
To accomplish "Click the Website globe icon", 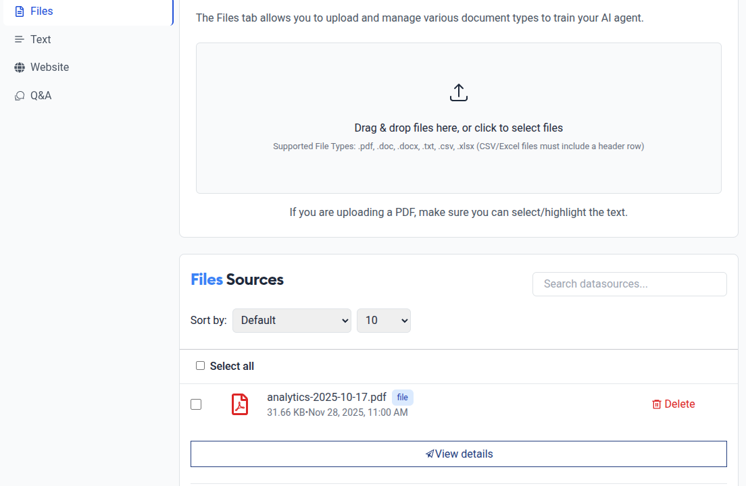I will click(x=20, y=67).
